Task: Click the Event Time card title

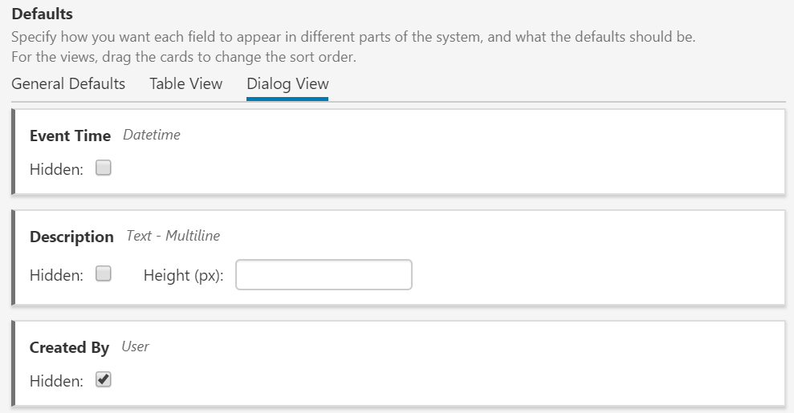Action: pos(70,136)
